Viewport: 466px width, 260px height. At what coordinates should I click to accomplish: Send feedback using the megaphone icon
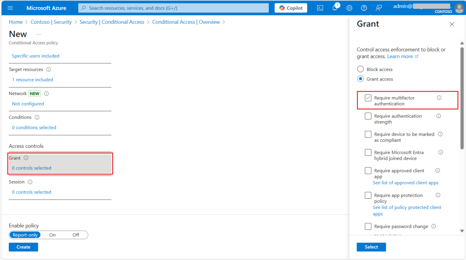coord(378,8)
